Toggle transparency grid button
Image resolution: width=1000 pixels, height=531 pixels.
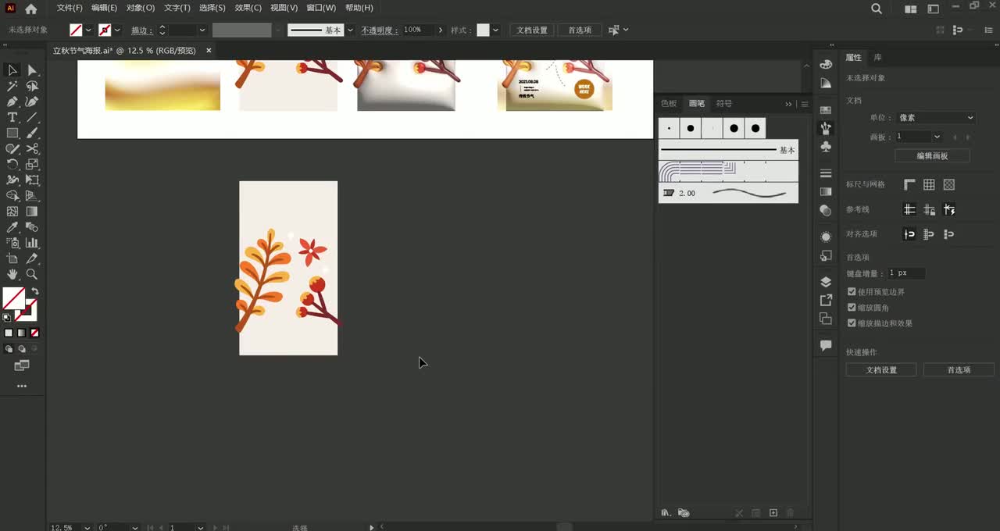949,185
